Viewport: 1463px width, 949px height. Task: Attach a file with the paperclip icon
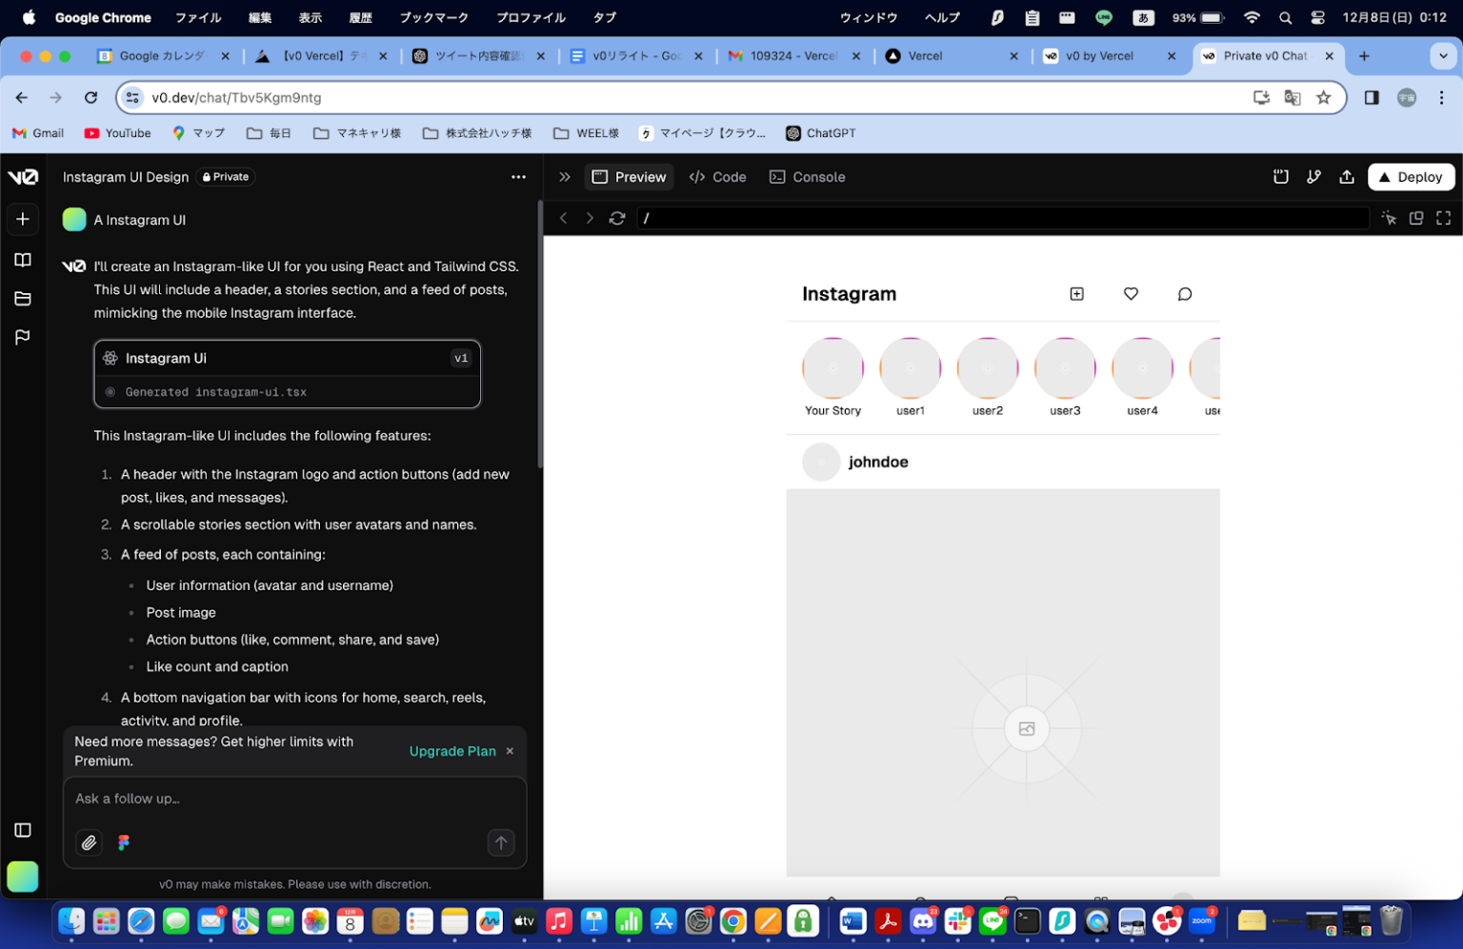(89, 842)
